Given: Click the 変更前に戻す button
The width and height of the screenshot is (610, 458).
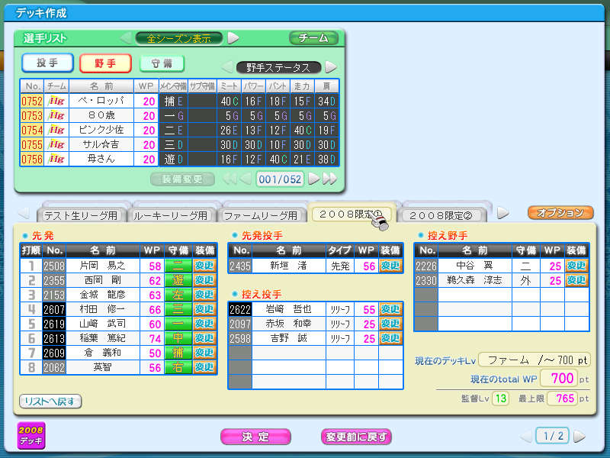Looking at the screenshot, I should tap(356, 437).
